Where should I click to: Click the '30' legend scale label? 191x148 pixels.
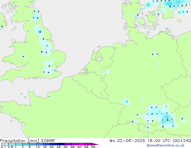[x=65, y=147]
